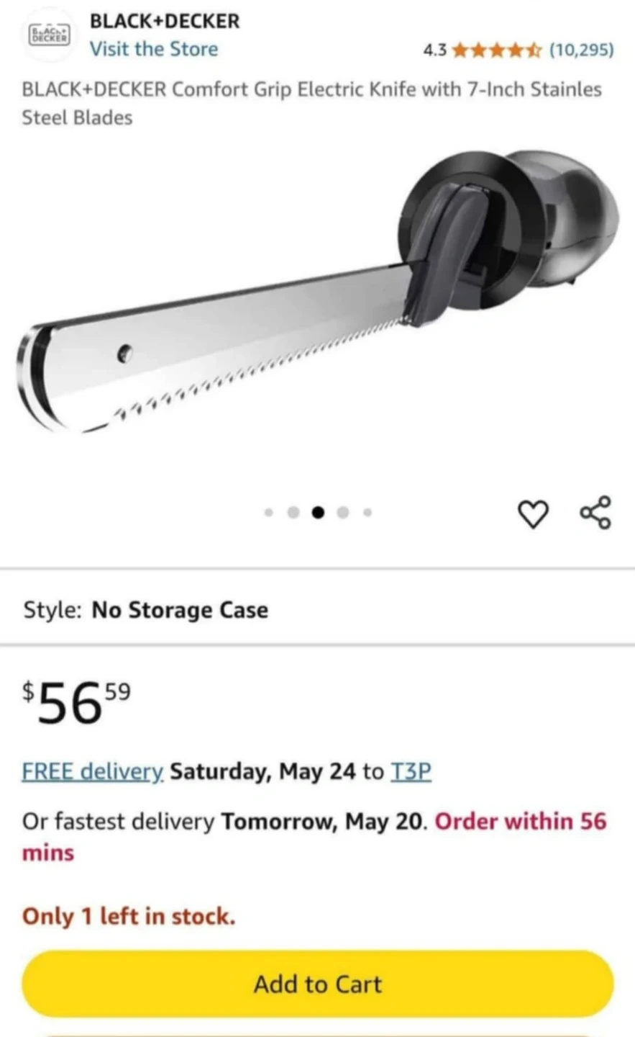This screenshot has width=635, height=1037.
Task: Select the fourth image carousel dot
Action: (x=343, y=513)
